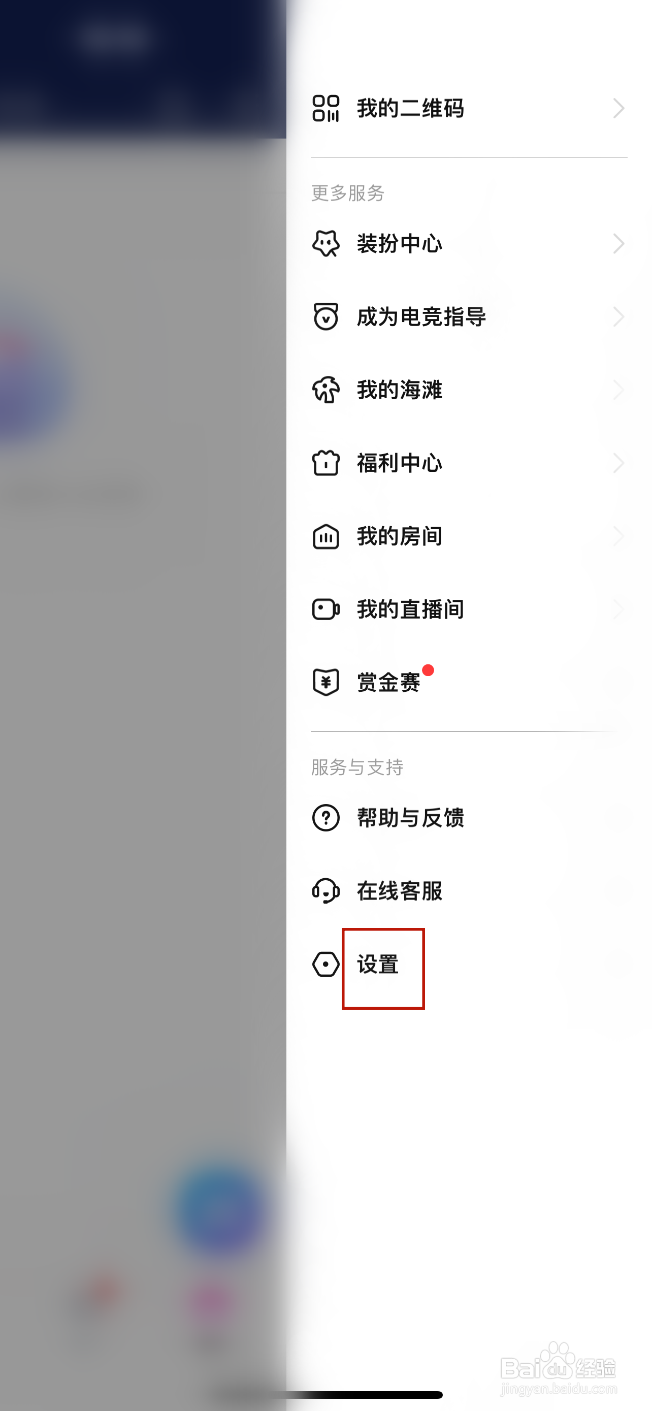Tap the 成为电竞指导 medal icon

325,316
